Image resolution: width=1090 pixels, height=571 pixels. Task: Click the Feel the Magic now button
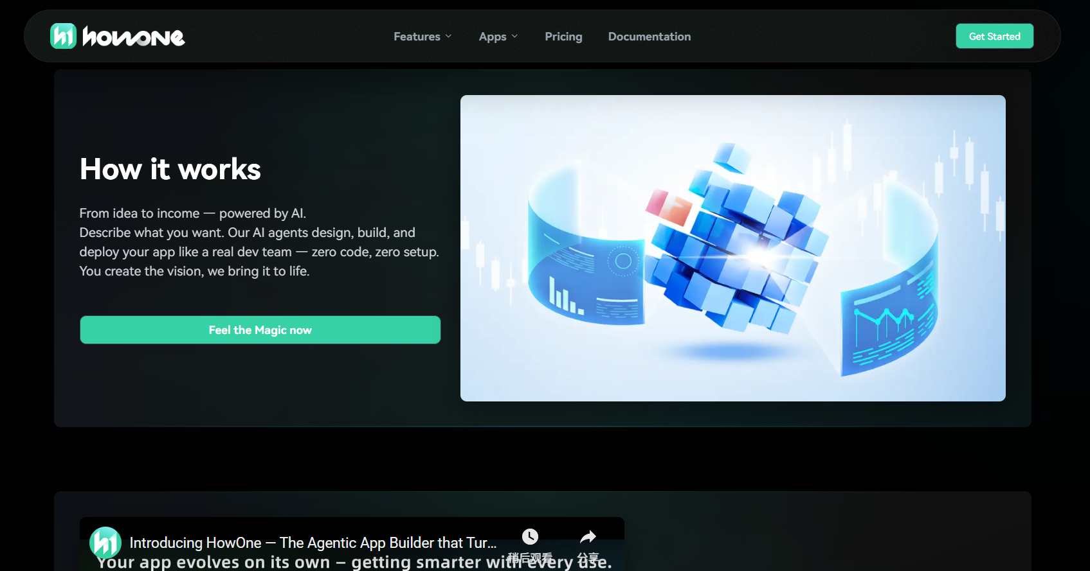260,329
